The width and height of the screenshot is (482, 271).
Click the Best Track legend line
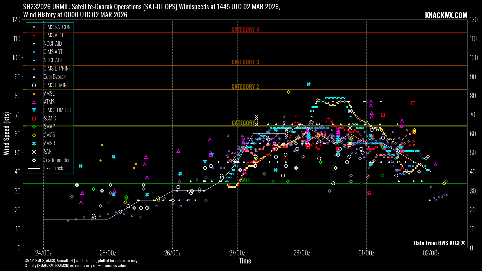click(34, 168)
